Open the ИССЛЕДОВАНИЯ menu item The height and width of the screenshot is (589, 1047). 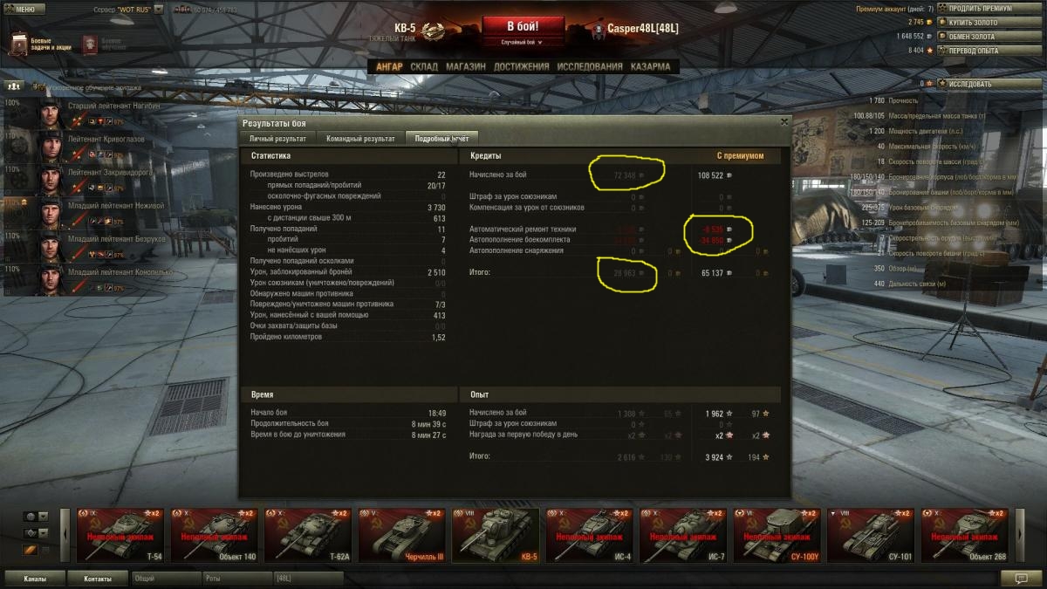(x=590, y=66)
